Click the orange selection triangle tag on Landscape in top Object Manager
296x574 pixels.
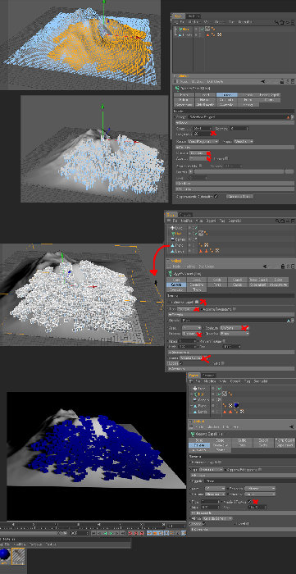[x=207, y=34]
